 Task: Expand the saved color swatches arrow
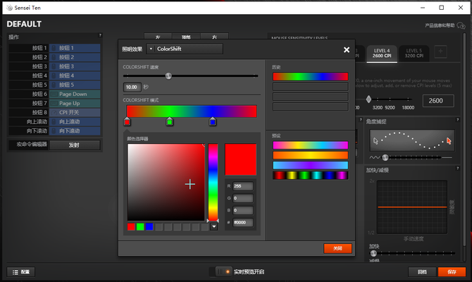[x=214, y=227]
